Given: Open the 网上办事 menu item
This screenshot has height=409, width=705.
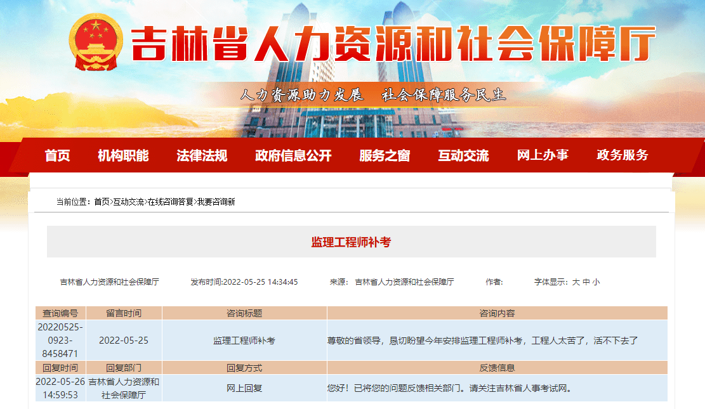Looking at the screenshot, I should pos(543,155).
